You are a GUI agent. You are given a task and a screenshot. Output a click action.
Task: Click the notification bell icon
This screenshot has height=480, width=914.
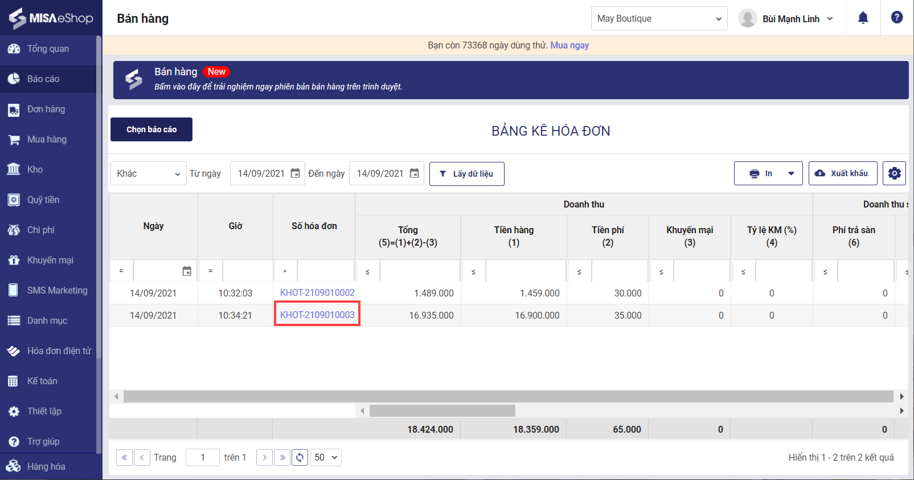tap(863, 18)
